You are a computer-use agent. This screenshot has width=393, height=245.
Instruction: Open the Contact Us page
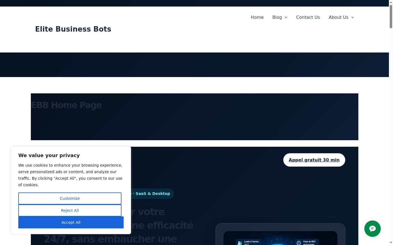coord(308,17)
